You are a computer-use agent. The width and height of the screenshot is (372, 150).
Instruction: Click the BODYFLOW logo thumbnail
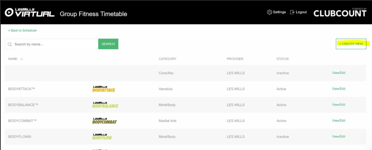(102, 137)
